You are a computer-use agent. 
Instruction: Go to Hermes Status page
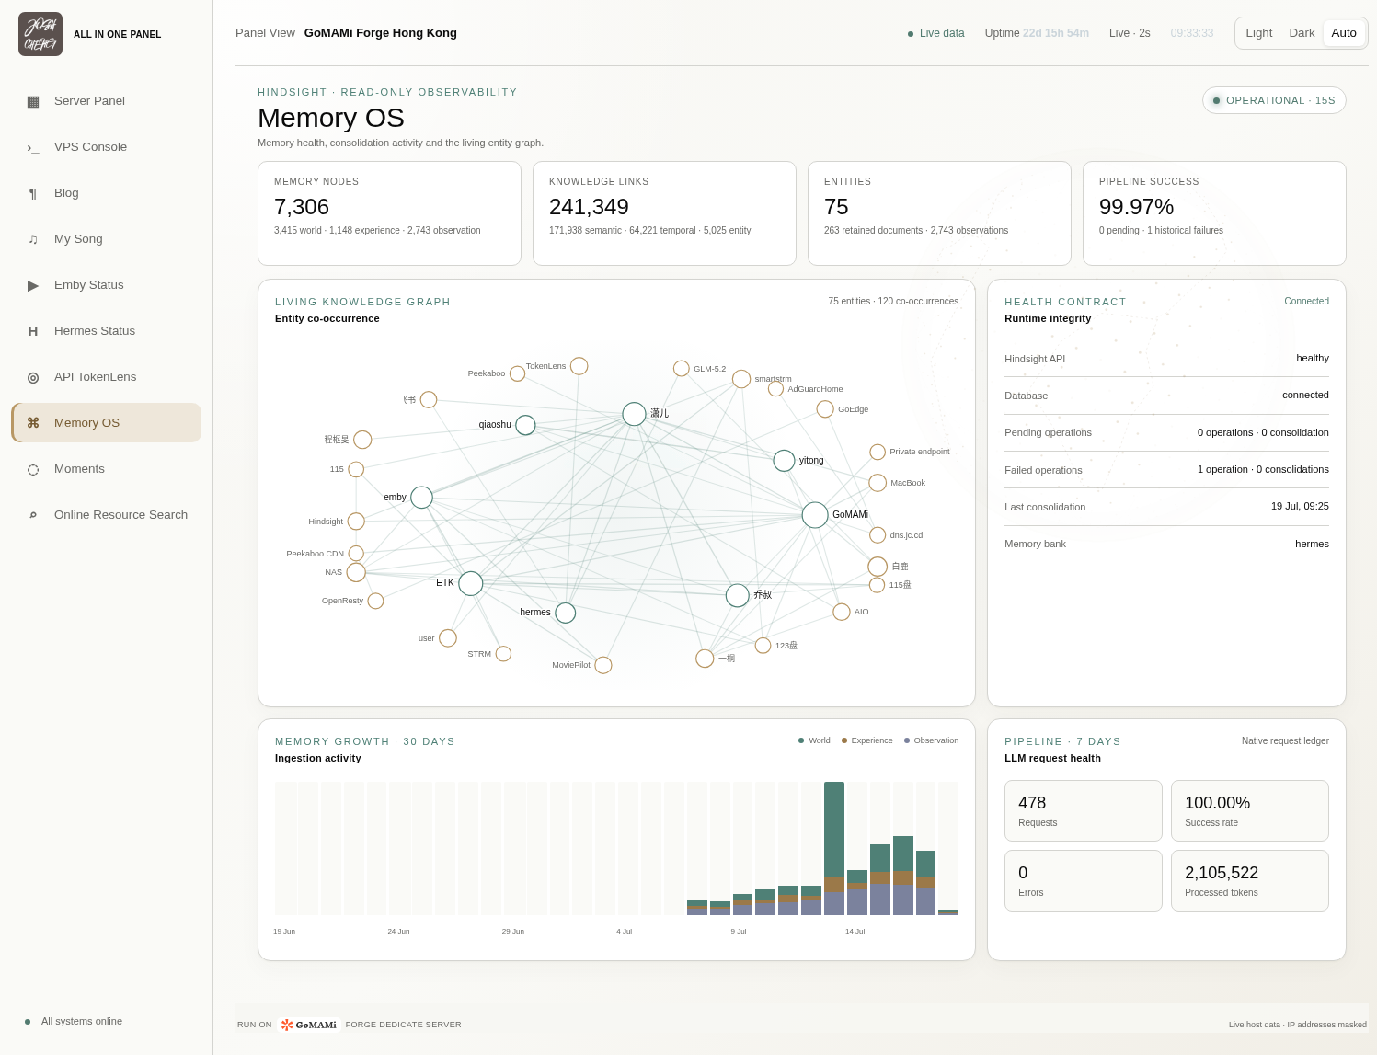(106, 331)
